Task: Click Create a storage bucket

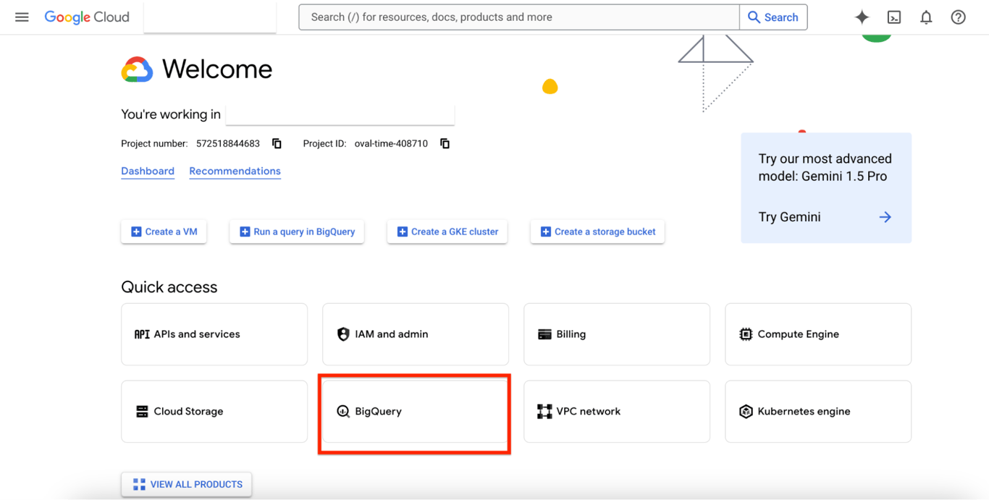Action: [x=597, y=232]
